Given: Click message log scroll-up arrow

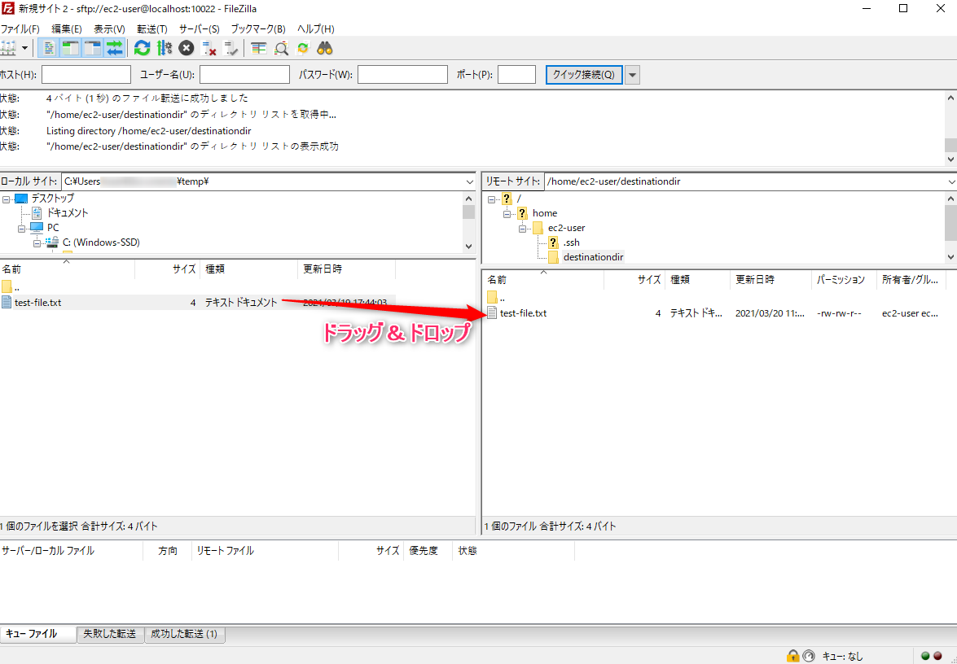Looking at the screenshot, I should pyautogui.click(x=951, y=98).
